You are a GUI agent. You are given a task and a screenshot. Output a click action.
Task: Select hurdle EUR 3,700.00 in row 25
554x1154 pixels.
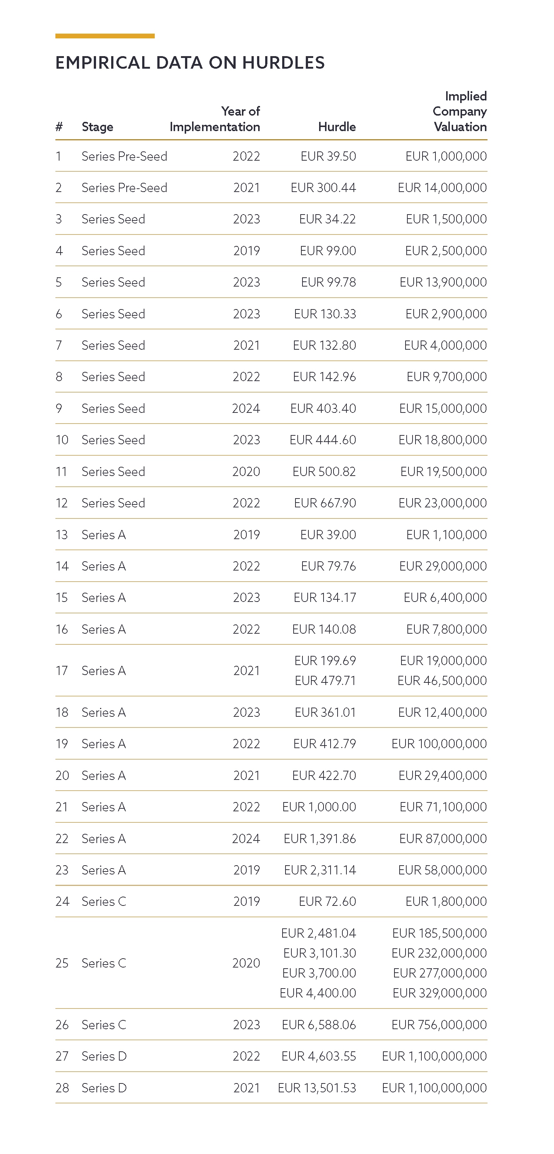[319, 973]
